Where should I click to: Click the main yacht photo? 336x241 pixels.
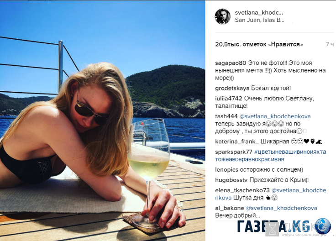(x=102, y=120)
